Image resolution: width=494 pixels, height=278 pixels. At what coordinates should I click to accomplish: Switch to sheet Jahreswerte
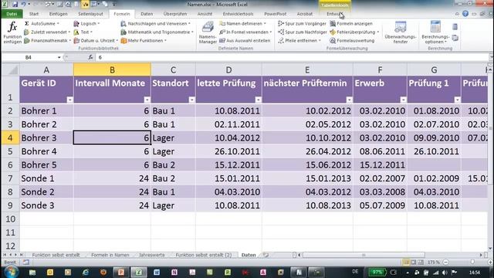point(151,255)
